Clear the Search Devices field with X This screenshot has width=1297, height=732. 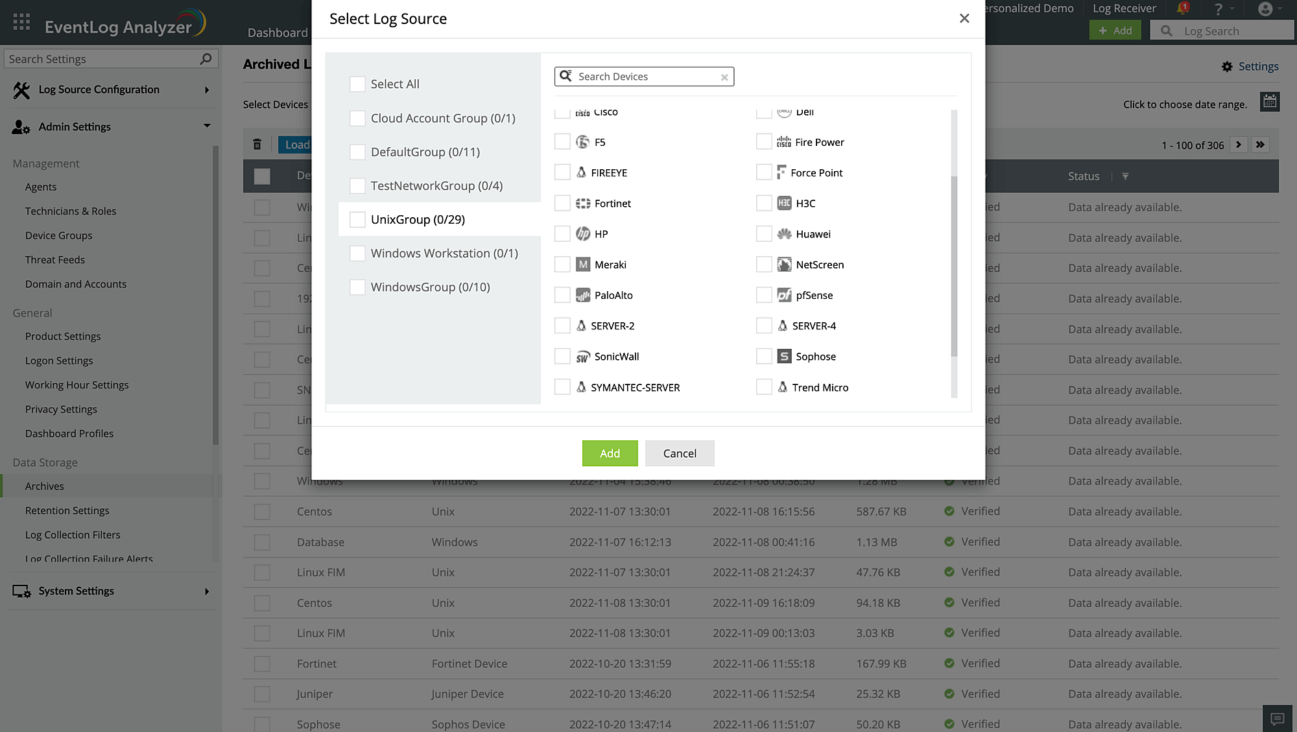coord(724,77)
